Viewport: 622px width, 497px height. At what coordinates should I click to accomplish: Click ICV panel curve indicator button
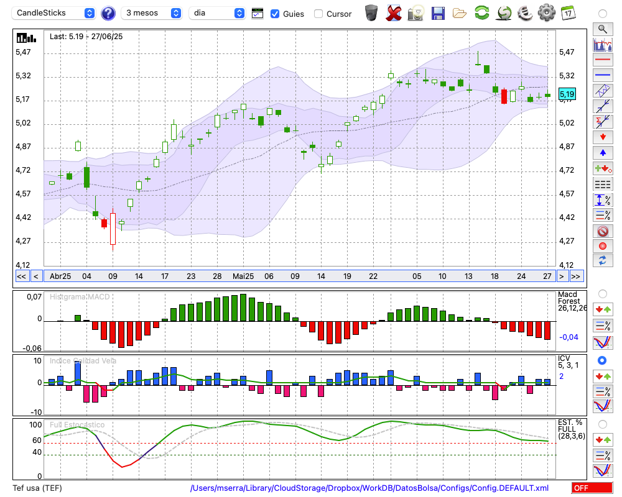[603, 406]
